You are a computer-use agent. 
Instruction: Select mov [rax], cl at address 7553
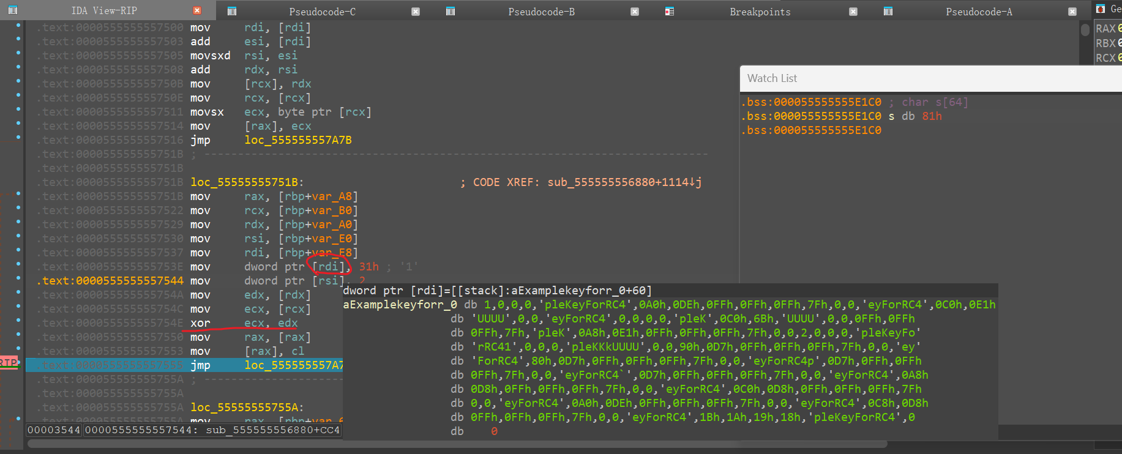(x=247, y=351)
